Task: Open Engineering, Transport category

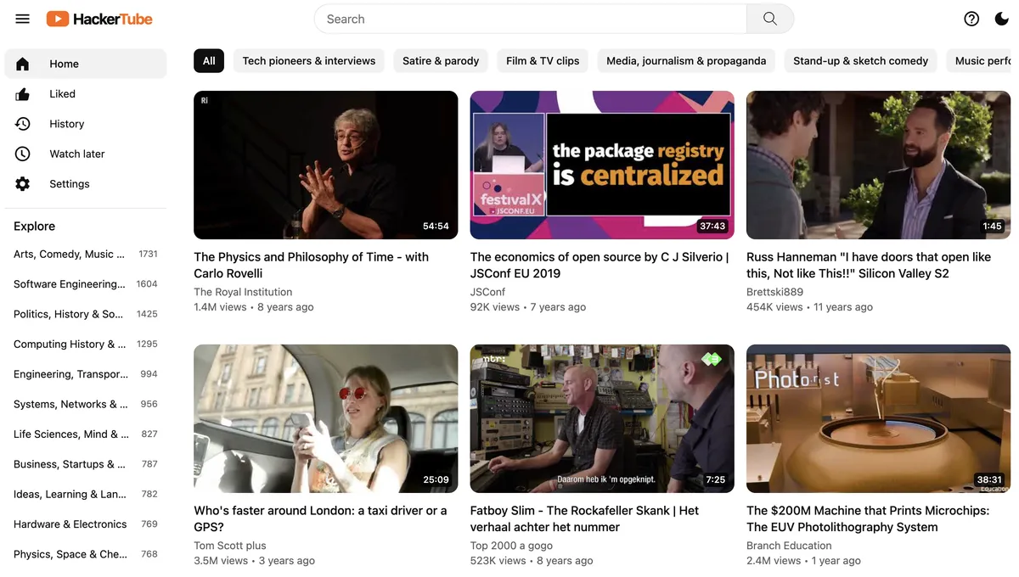Action: (86, 374)
